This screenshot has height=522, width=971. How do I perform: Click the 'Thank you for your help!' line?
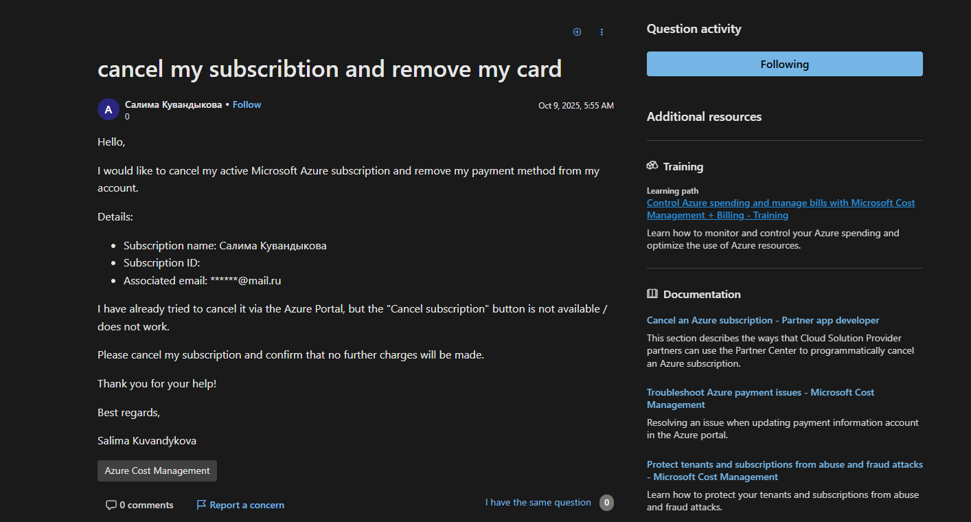[157, 384]
